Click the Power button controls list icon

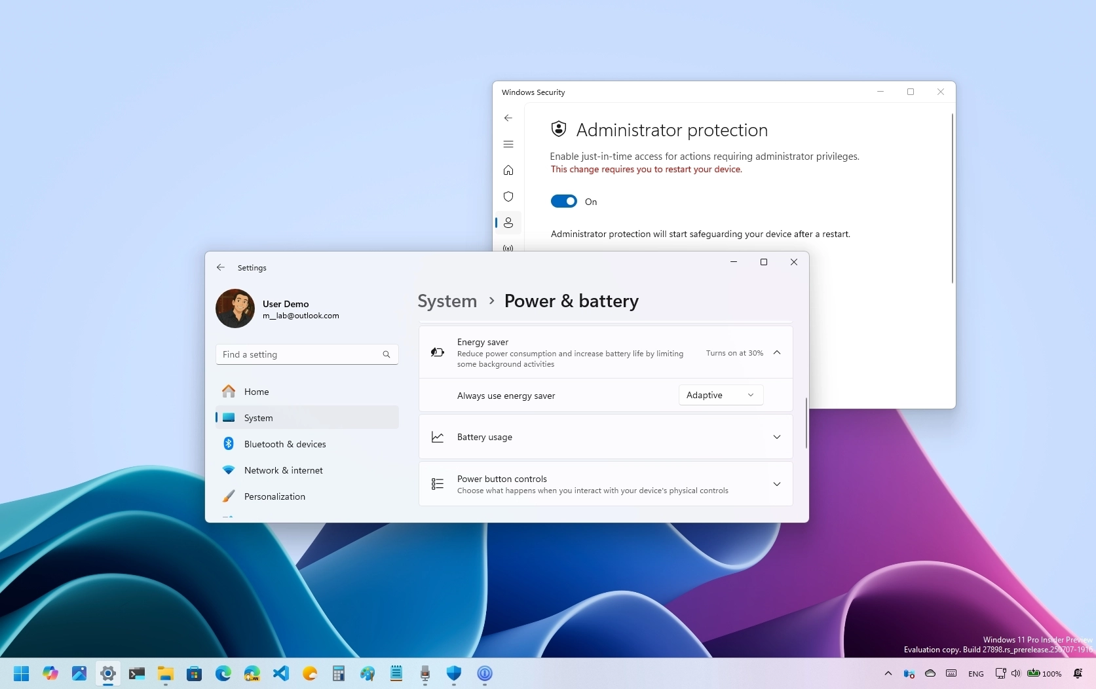pyautogui.click(x=438, y=484)
